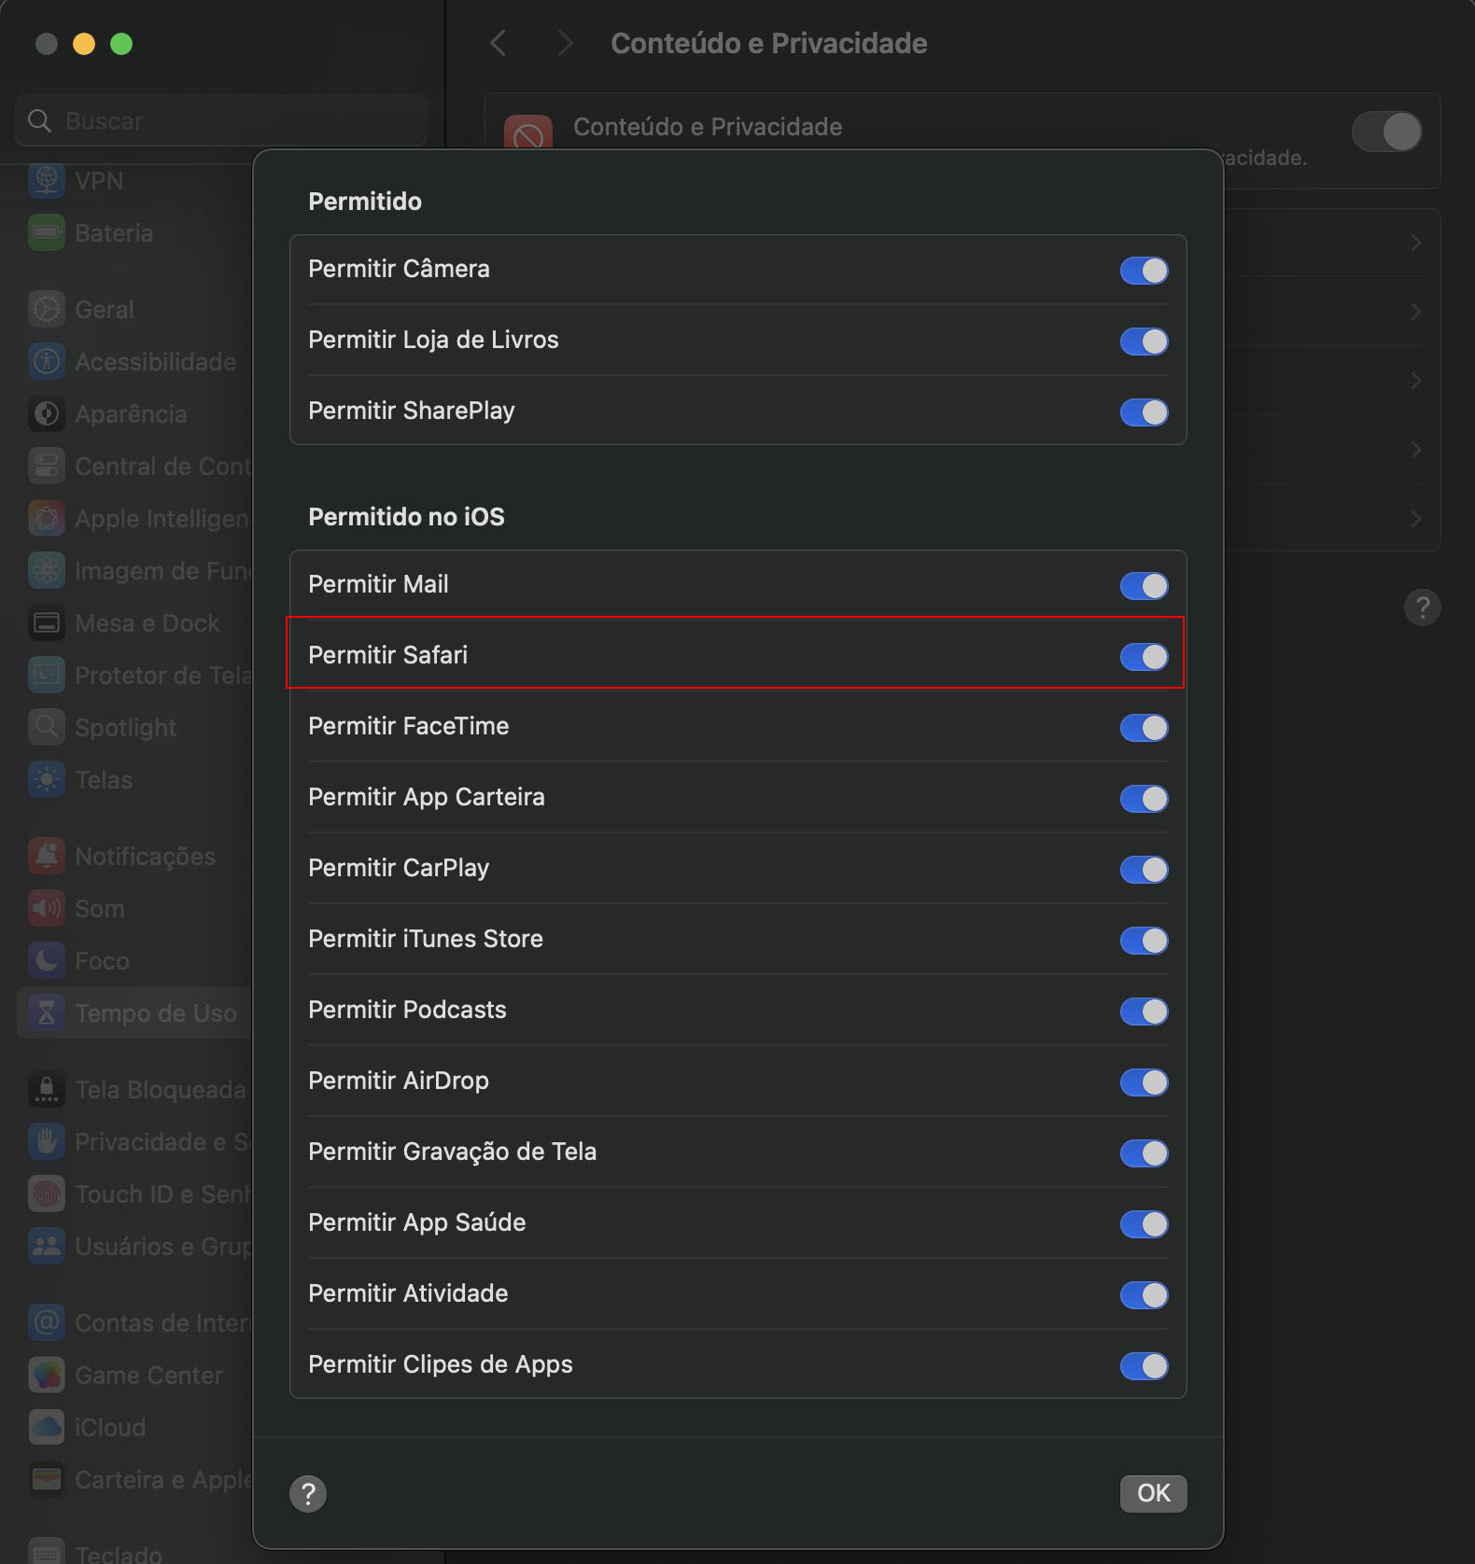This screenshot has width=1475, height=1564.
Task: Click inside the Buscar search field
Action: coord(220,119)
